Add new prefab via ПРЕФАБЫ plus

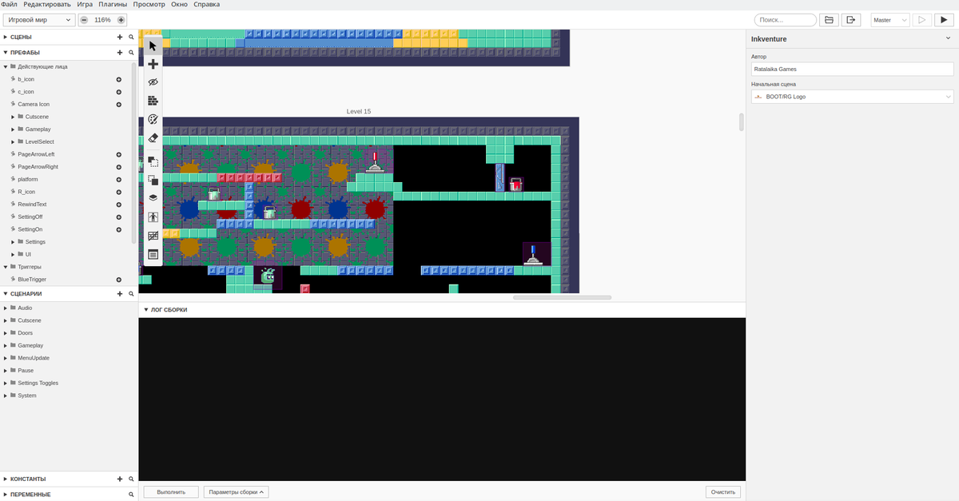tap(120, 52)
